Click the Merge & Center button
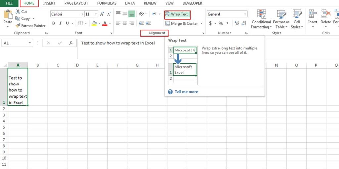339x169 pixels. click(182, 23)
